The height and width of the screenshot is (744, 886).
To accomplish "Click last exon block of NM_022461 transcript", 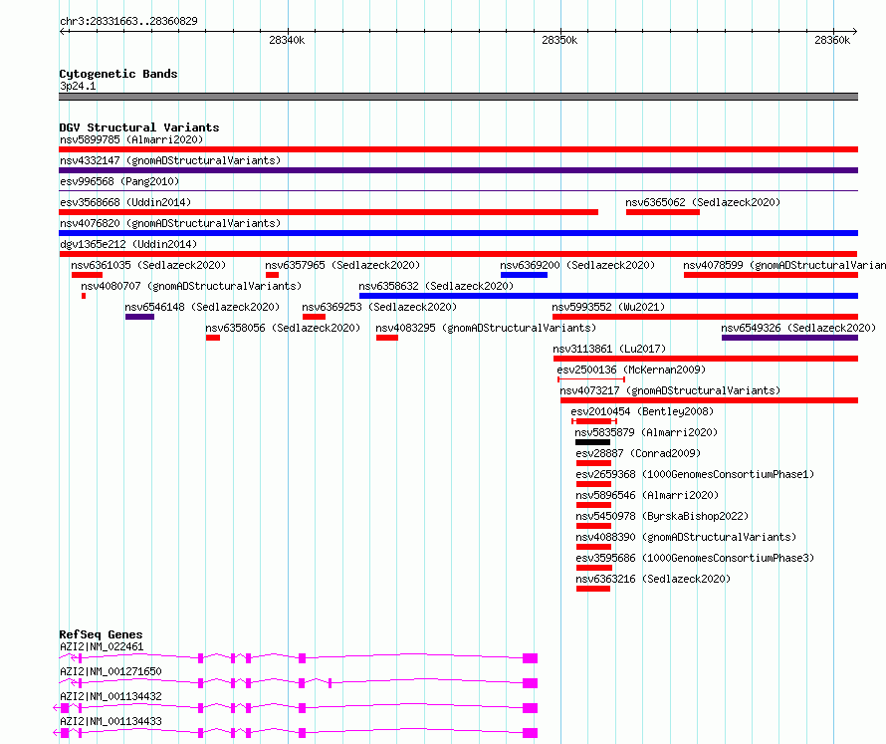I will click(530, 658).
